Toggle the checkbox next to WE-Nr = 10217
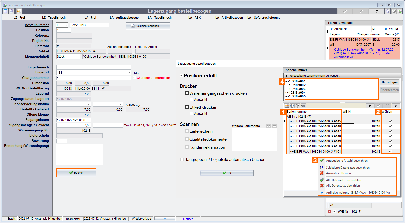The height and width of the screenshot is (223, 405). [334, 212]
